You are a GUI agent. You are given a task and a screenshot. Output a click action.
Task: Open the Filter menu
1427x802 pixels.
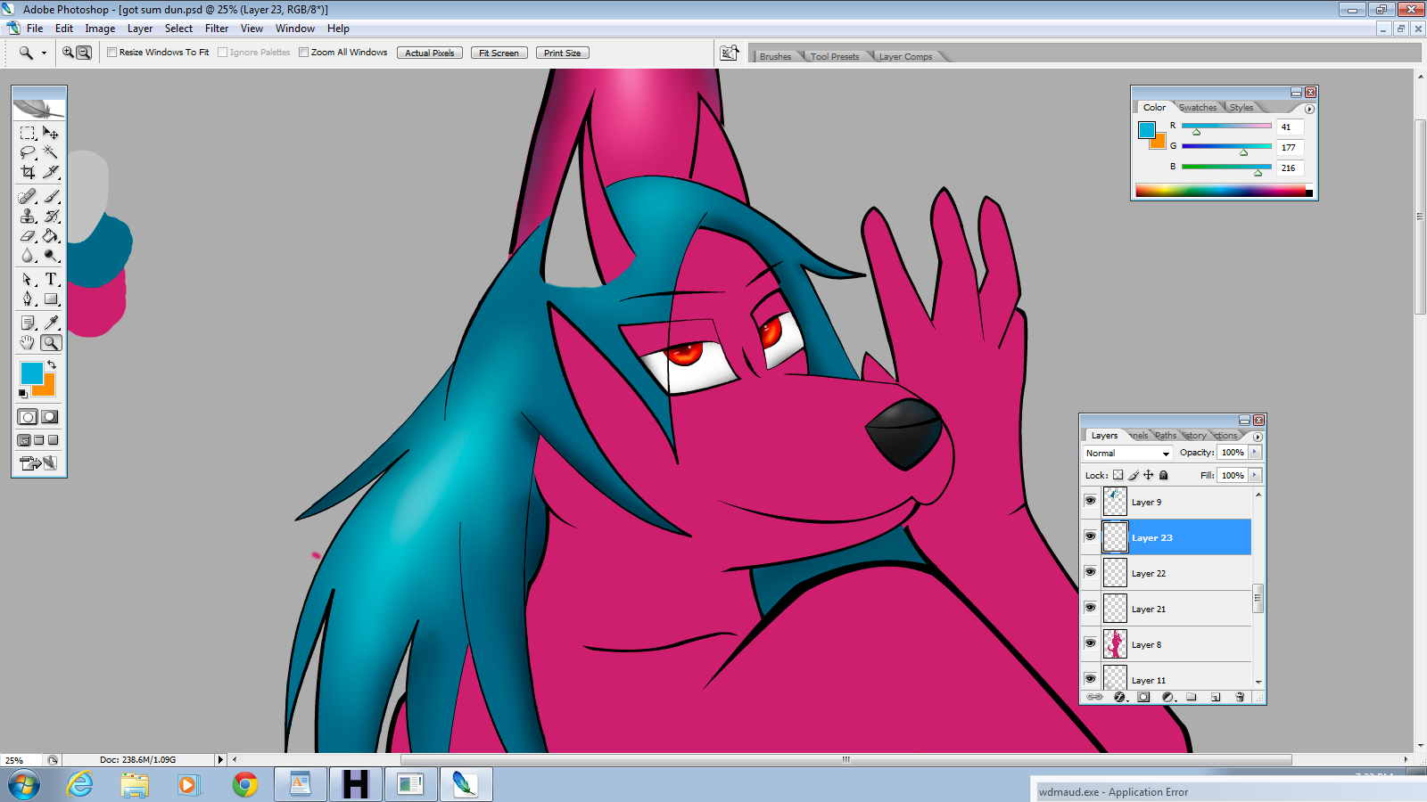tap(217, 29)
